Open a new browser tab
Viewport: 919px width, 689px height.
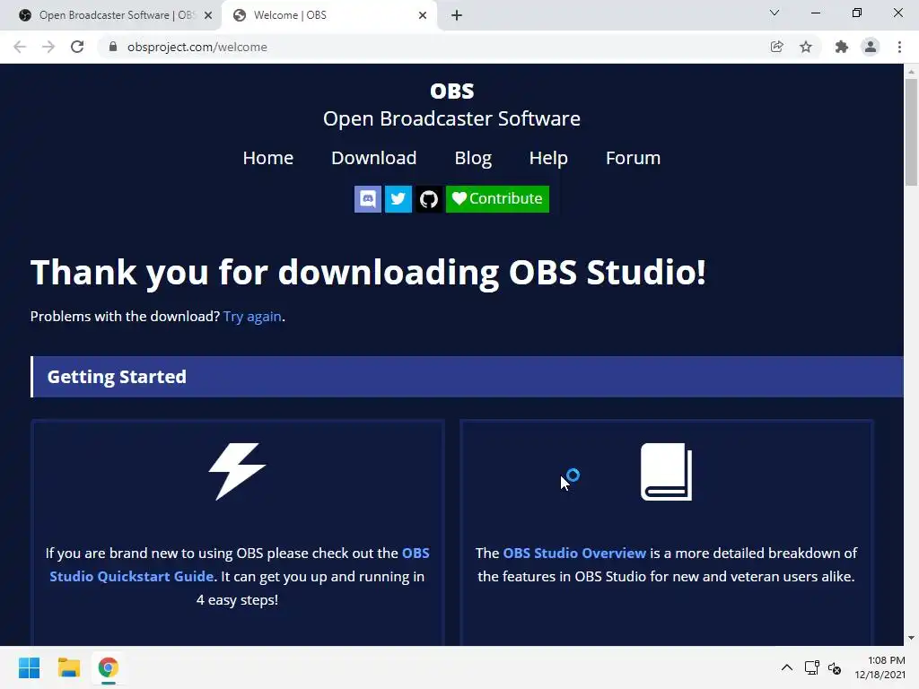coord(457,15)
